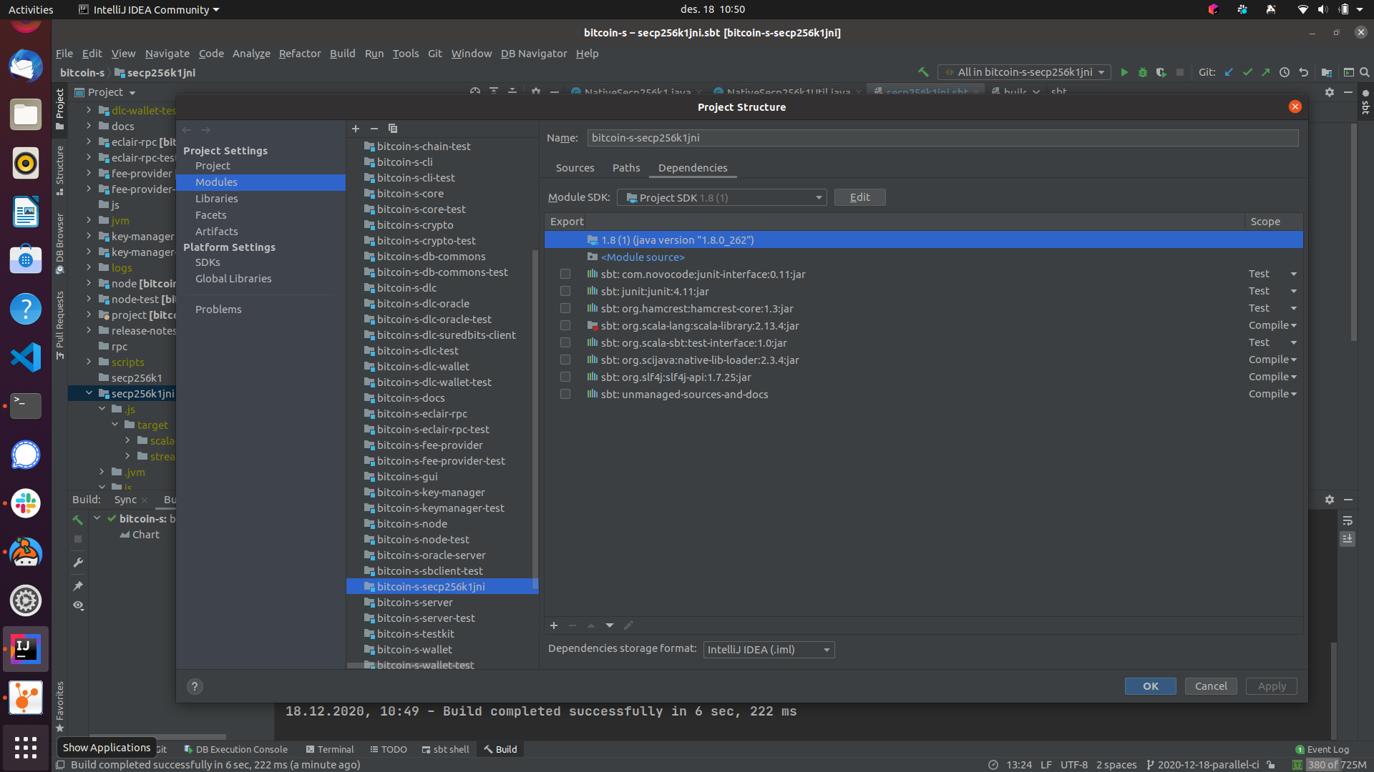Update project with the blue Git update arrow

[x=1229, y=72]
